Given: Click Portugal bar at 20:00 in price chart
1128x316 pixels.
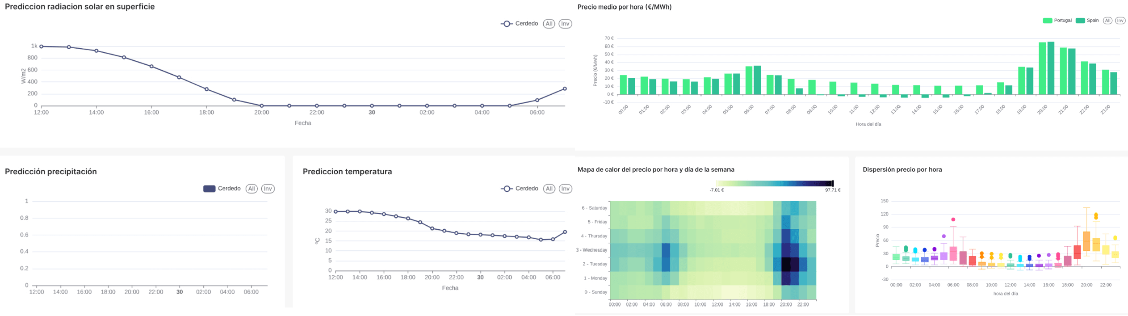Looking at the screenshot, I should pyautogui.click(x=1043, y=68).
